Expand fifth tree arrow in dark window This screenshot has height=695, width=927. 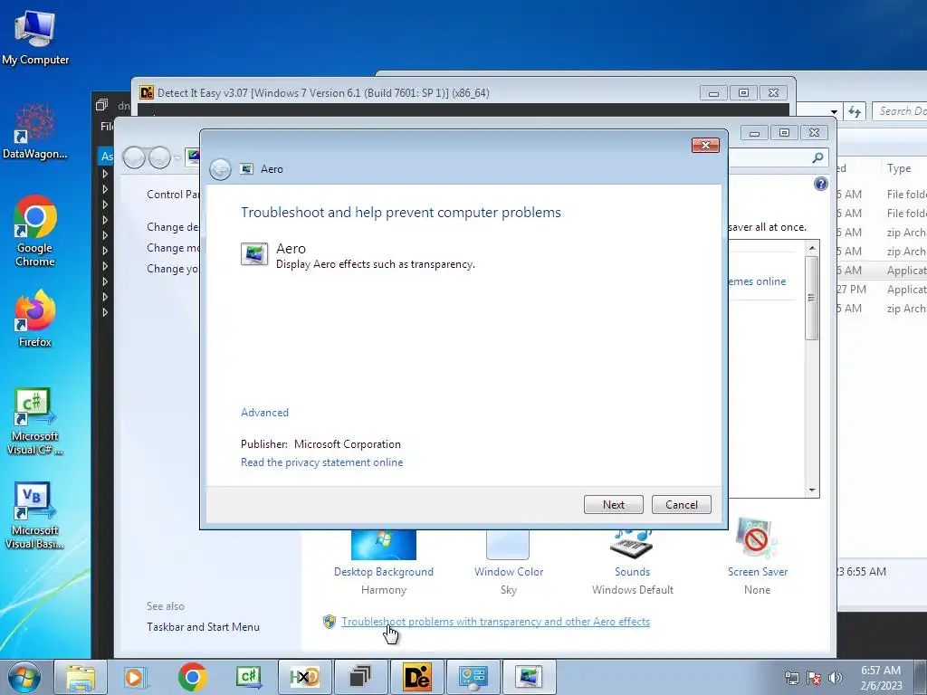[x=105, y=235]
